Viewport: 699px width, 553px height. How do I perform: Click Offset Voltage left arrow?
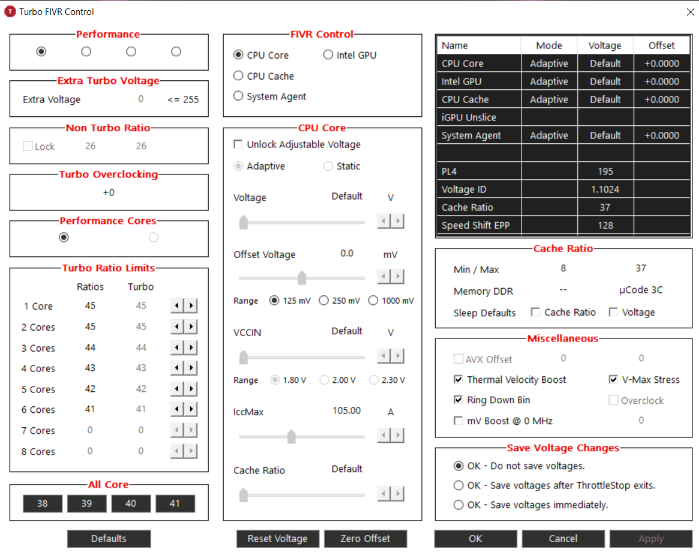(384, 276)
